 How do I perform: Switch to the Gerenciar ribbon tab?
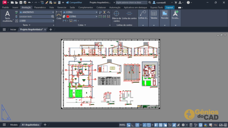point(62,7)
